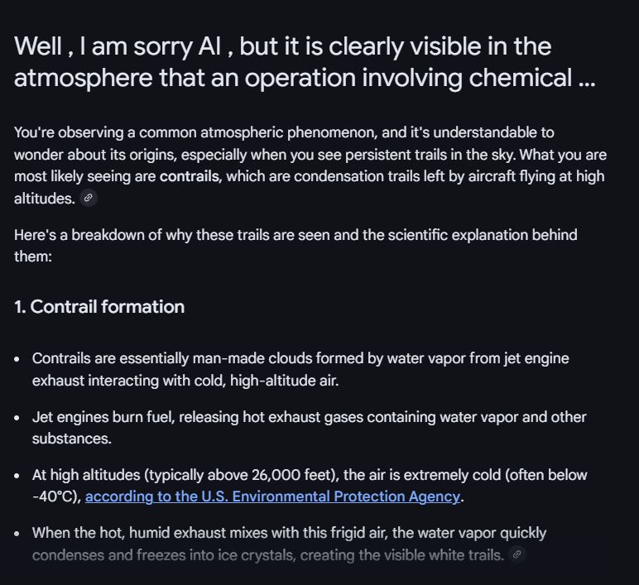Click the bold word "contrails"
The width and height of the screenshot is (639, 585).
point(189,176)
